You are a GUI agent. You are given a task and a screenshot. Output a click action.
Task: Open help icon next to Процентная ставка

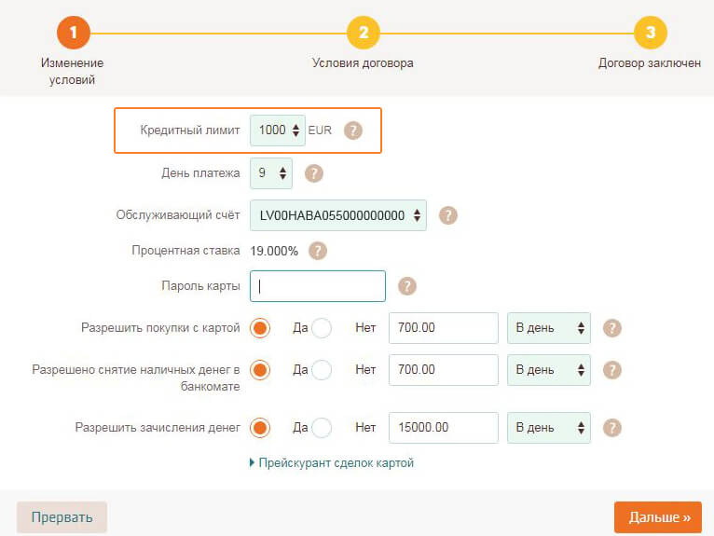click(318, 251)
